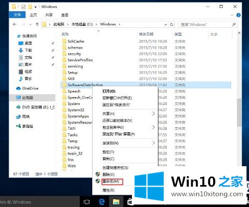Click the New folder quick access icon

[x=30, y=6]
